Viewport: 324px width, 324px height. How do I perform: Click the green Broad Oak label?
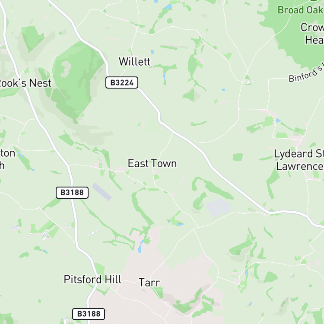(x=301, y=10)
